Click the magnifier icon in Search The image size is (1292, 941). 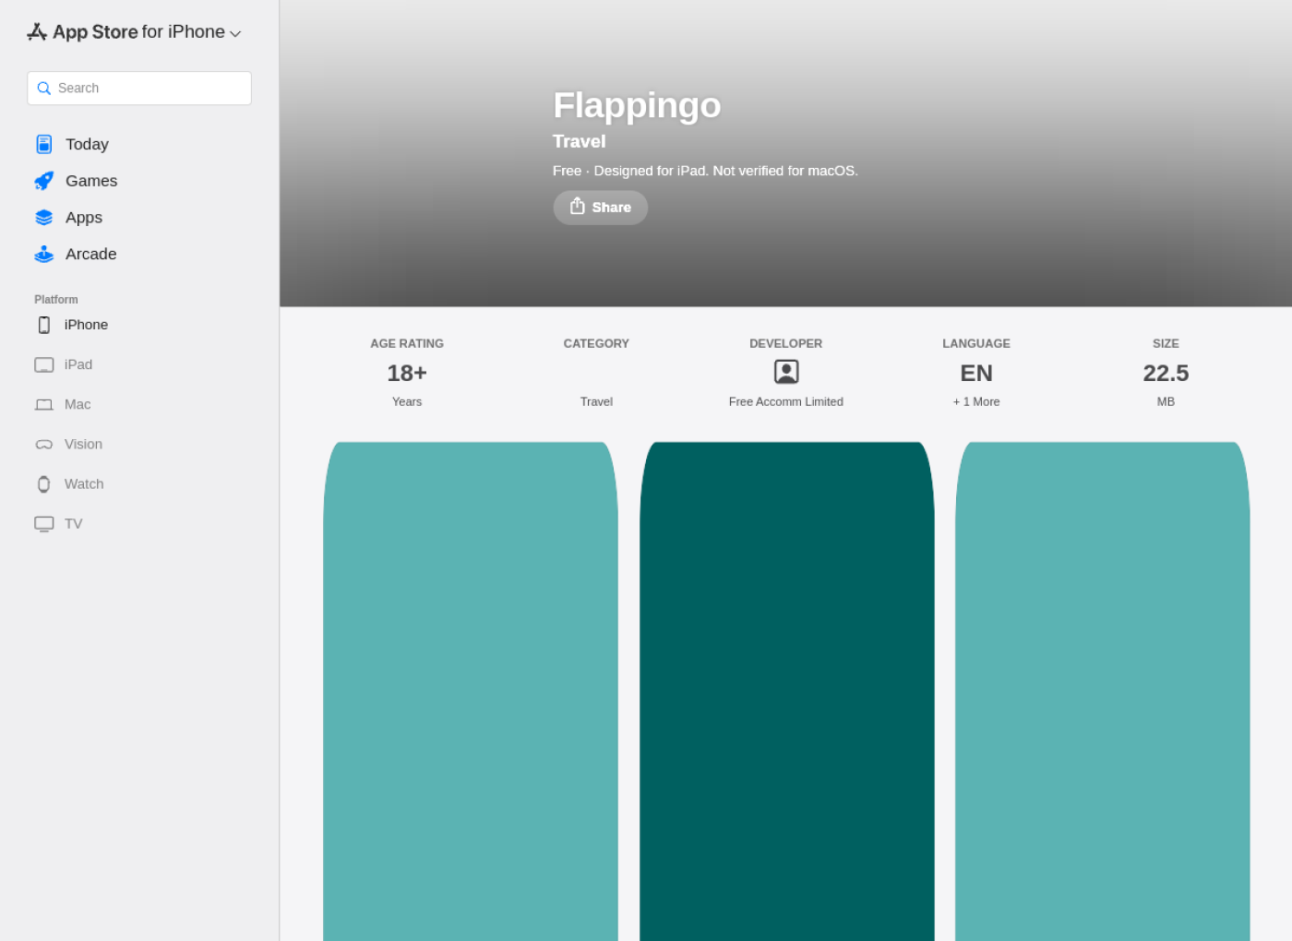(43, 89)
